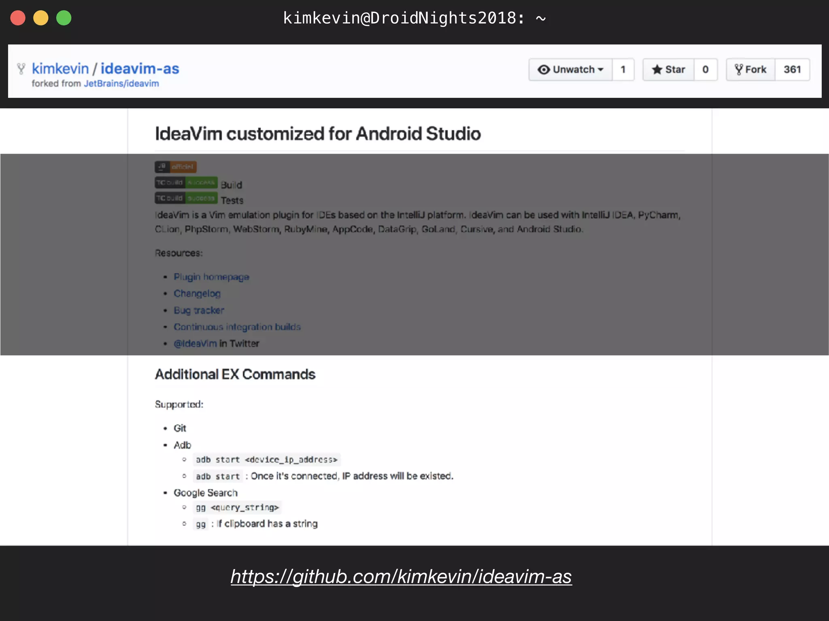Open the github.com/kimkevin/ideavim-as URL at bottom
The height and width of the screenshot is (621, 829).
[x=401, y=577]
